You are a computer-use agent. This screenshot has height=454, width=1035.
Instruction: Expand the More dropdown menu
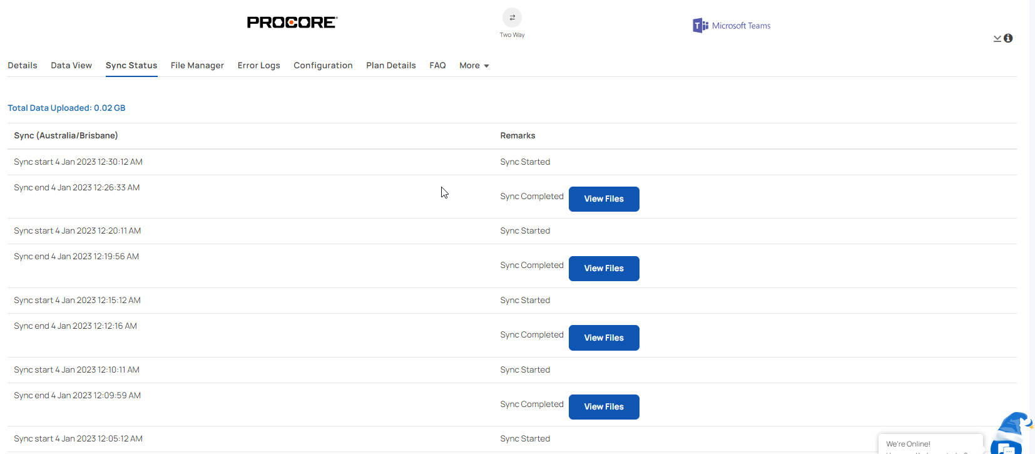pos(474,66)
